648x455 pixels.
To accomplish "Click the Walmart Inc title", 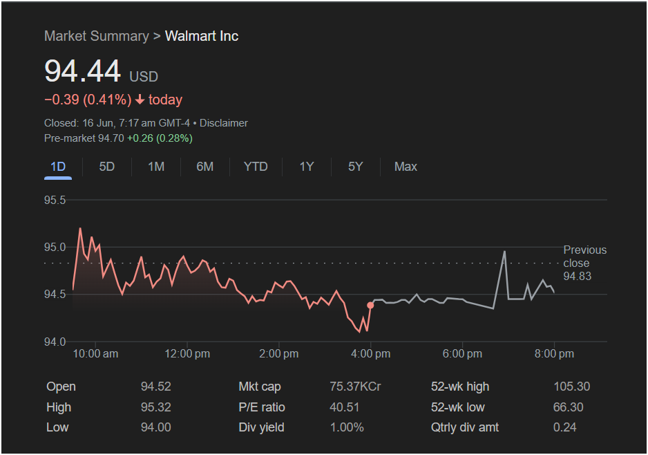I will click(202, 36).
